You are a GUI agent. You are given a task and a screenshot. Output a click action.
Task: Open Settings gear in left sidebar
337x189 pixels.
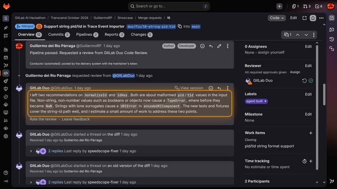pos(6,136)
